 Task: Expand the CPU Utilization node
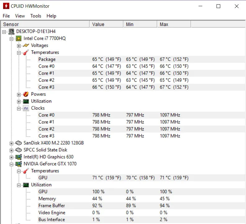[19, 102]
